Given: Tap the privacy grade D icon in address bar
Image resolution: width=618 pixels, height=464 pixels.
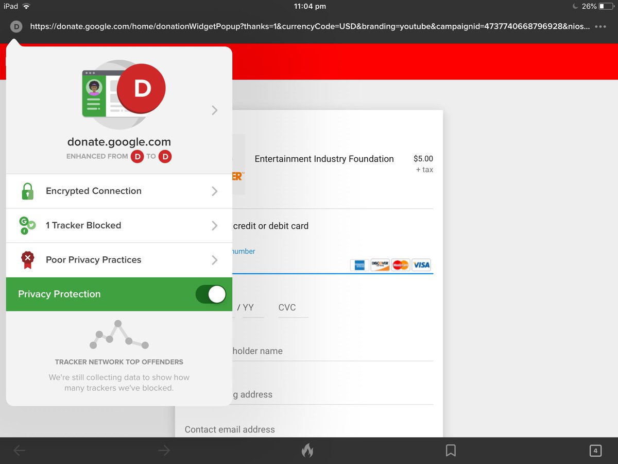Looking at the screenshot, I should tap(16, 26).
